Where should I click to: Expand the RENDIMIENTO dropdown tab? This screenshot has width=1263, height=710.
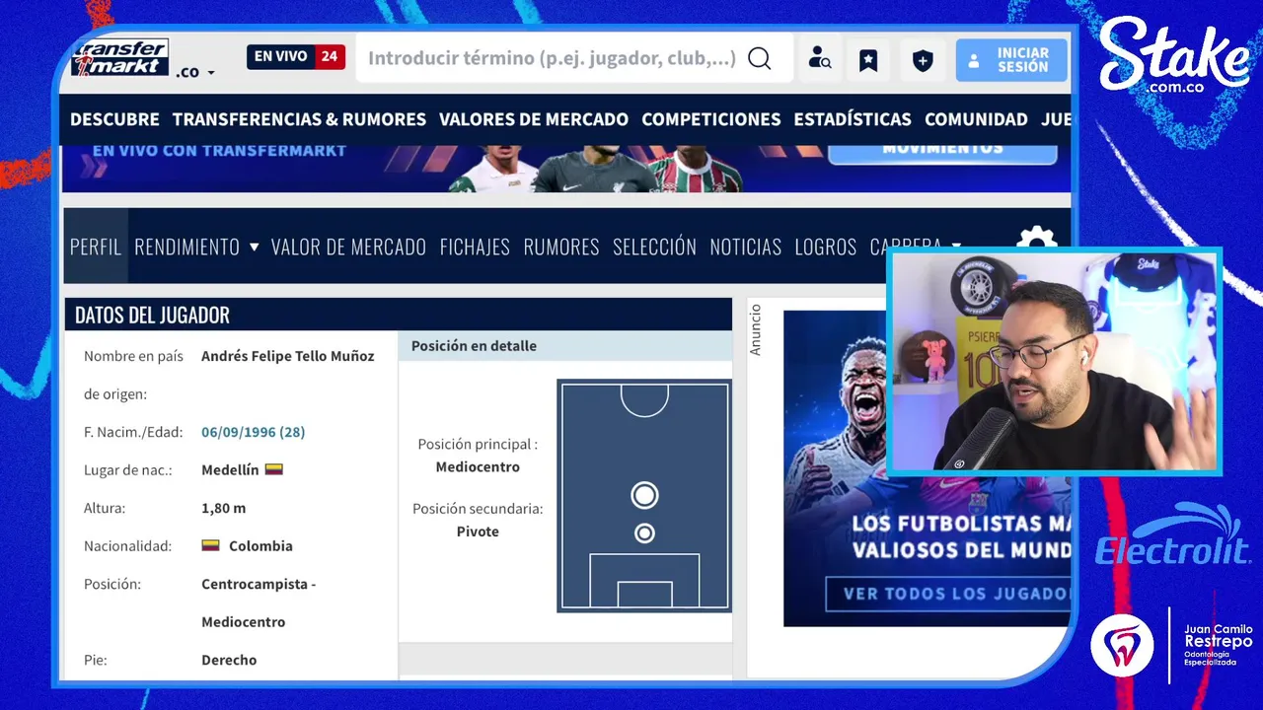[196, 247]
